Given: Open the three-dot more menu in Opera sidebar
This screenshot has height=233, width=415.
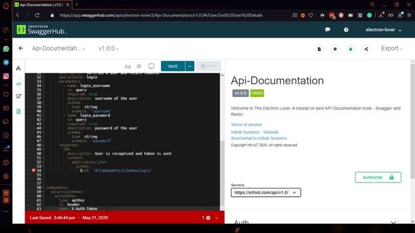Looking at the screenshot, I should coord(6,212).
